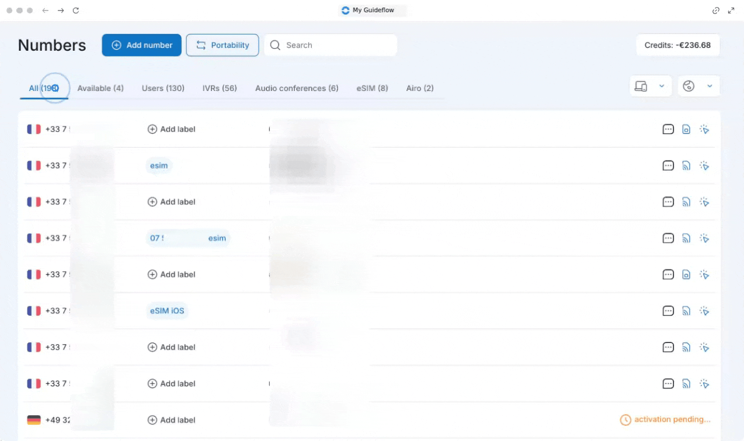The height and width of the screenshot is (441, 744).
Task: Click the Portability button
Action: 222,45
